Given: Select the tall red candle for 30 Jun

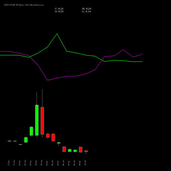Looking at the screenshot, I should click(42, 121).
